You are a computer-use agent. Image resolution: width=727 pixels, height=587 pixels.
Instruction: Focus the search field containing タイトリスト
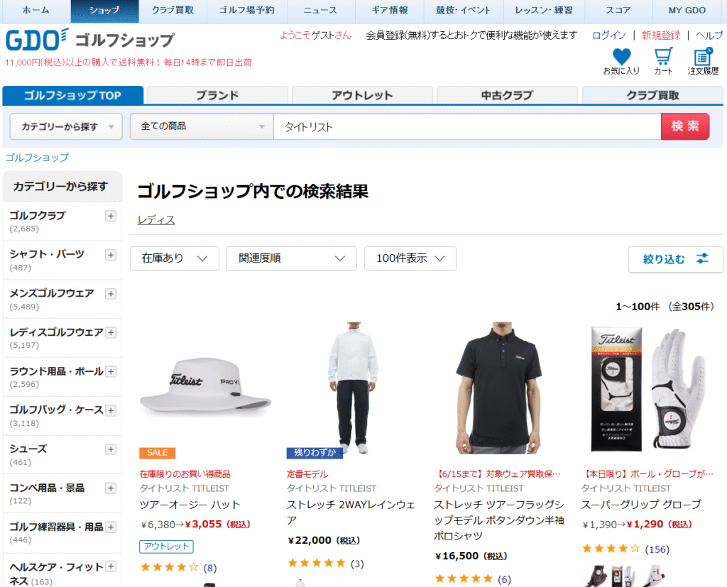click(x=467, y=126)
